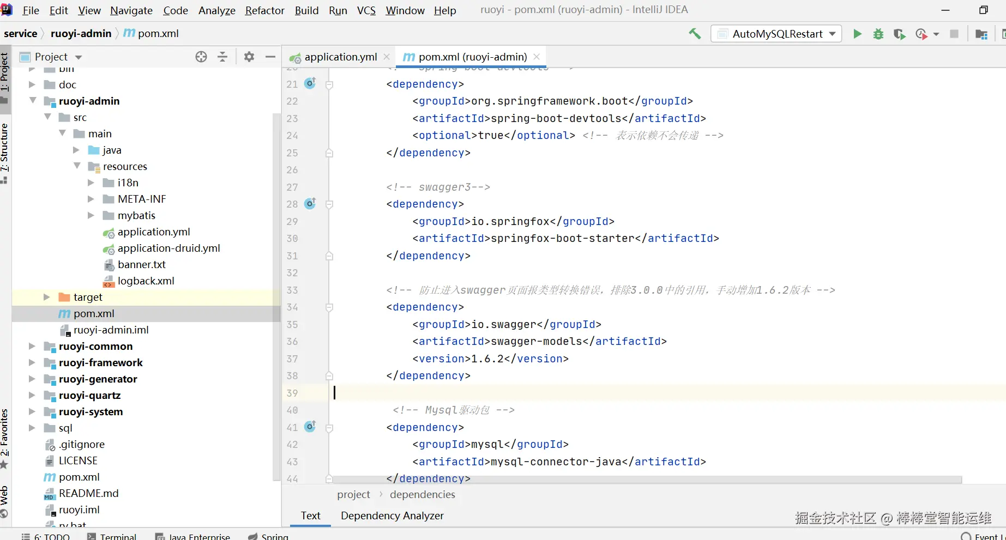Viewport: 1006px width, 540px height.
Task: Open the Refactor menu
Action: pyautogui.click(x=265, y=10)
